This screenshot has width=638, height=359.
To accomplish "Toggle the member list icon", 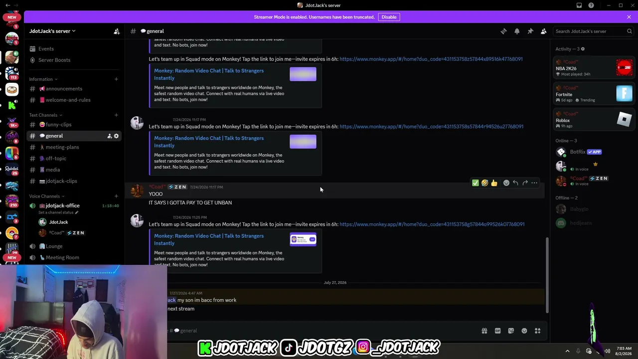I will (x=544, y=31).
